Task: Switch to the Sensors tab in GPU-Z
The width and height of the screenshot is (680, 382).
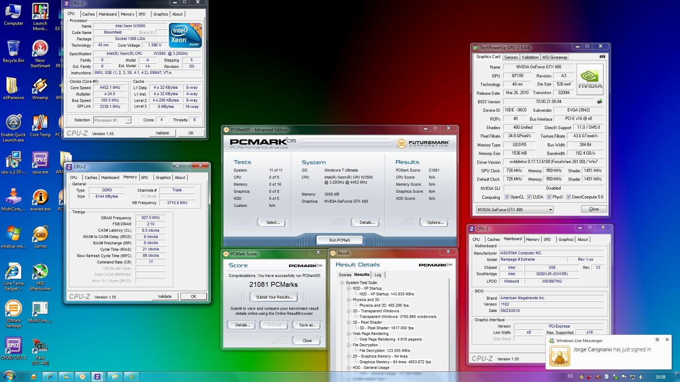Action: pyautogui.click(x=511, y=57)
